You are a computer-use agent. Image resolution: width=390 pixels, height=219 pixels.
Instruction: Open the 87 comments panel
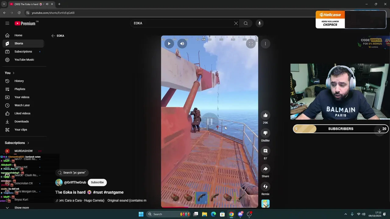[265, 151]
